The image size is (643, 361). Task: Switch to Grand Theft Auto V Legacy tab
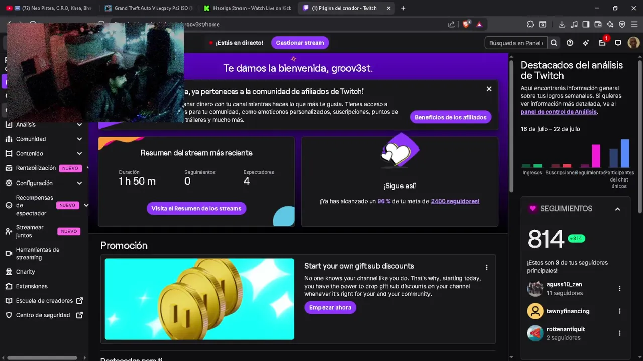[149, 8]
